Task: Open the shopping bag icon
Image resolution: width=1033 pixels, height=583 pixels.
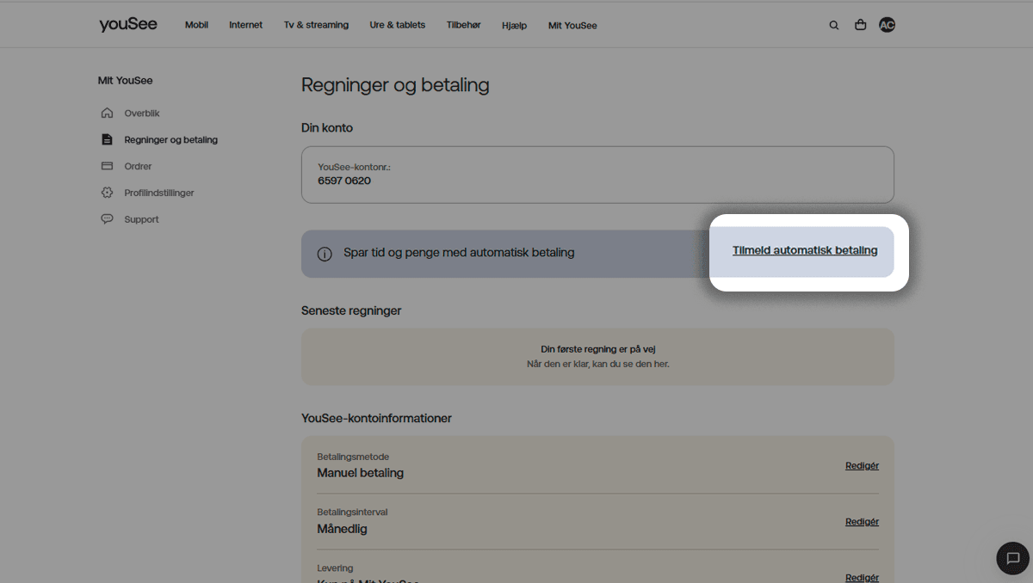Action: pyautogui.click(x=860, y=26)
